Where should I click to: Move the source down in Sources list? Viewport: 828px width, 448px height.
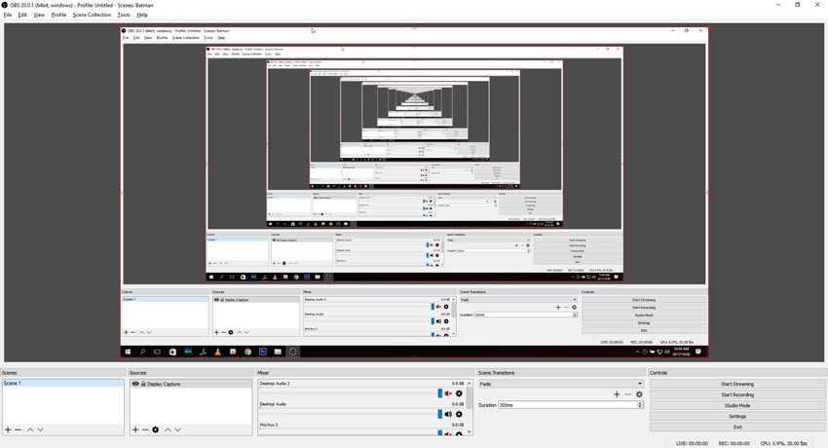(178, 429)
